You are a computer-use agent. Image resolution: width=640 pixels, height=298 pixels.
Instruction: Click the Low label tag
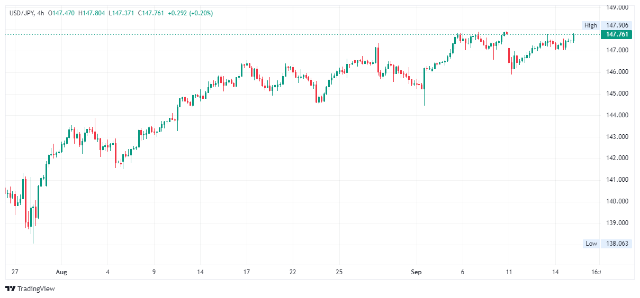coord(591,244)
